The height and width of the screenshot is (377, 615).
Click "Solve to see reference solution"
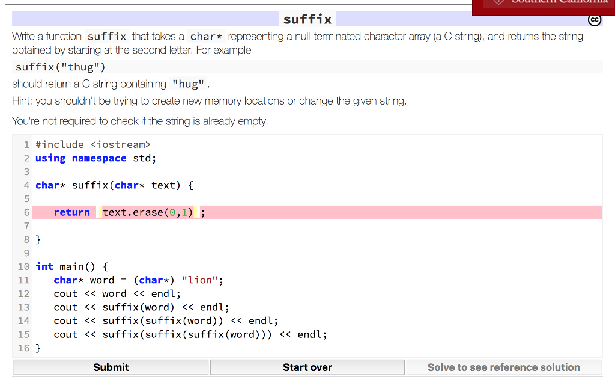(x=504, y=367)
